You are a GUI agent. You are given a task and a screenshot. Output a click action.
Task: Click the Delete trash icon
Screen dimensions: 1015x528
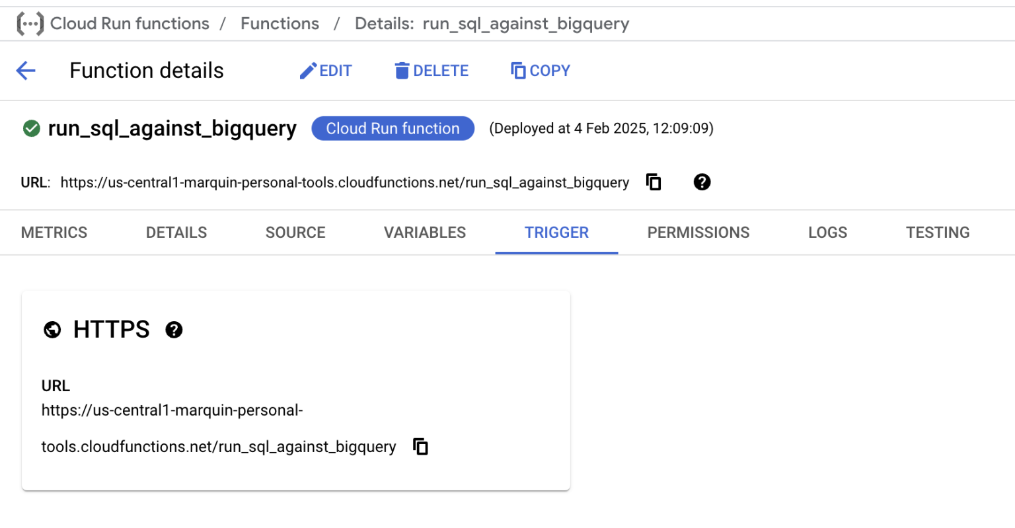(x=402, y=69)
